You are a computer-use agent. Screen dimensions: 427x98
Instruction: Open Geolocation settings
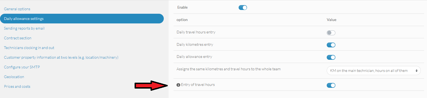14,77
